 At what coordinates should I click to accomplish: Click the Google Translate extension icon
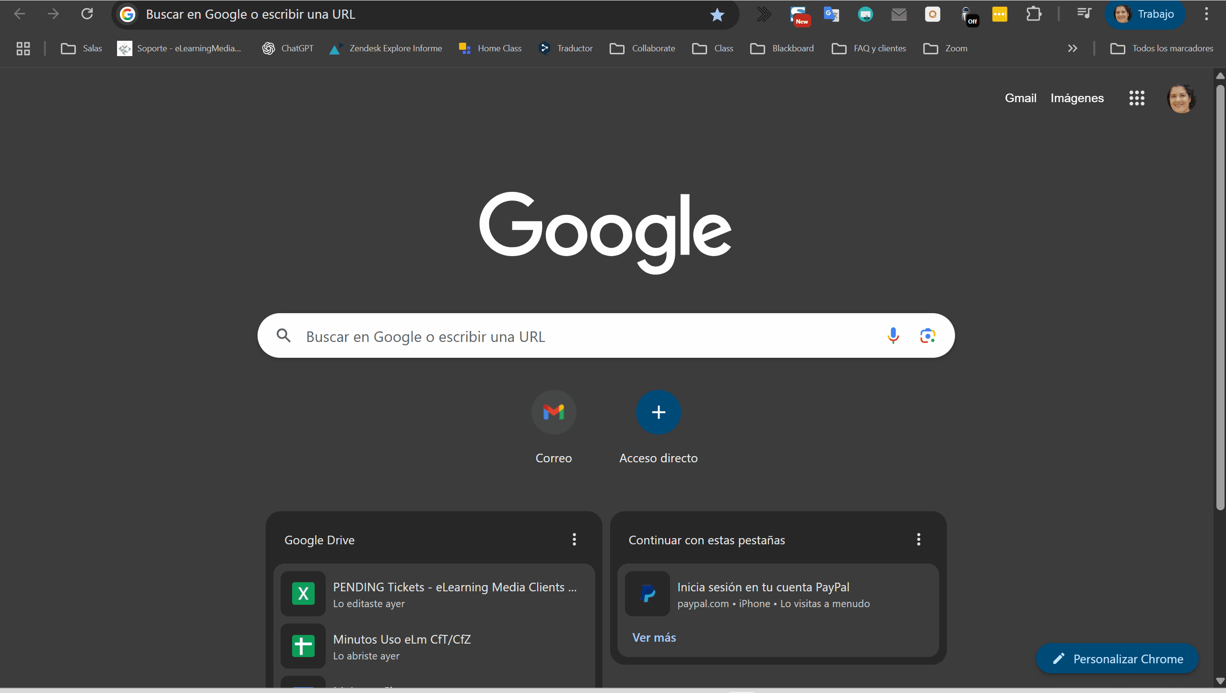click(x=831, y=14)
